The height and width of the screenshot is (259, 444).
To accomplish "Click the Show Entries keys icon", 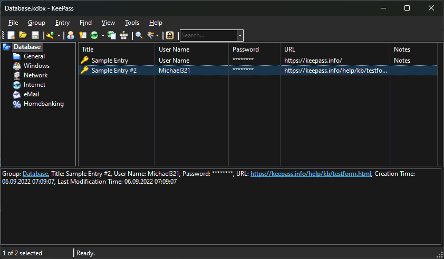I will (x=151, y=35).
